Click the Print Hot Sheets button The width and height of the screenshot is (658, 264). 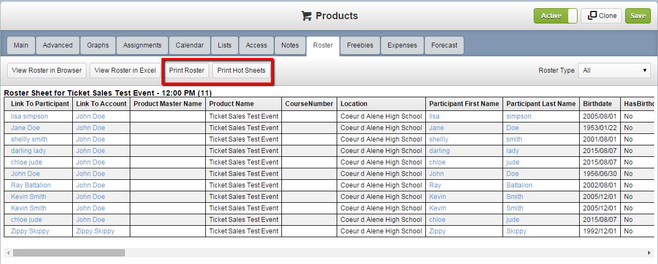click(x=241, y=70)
